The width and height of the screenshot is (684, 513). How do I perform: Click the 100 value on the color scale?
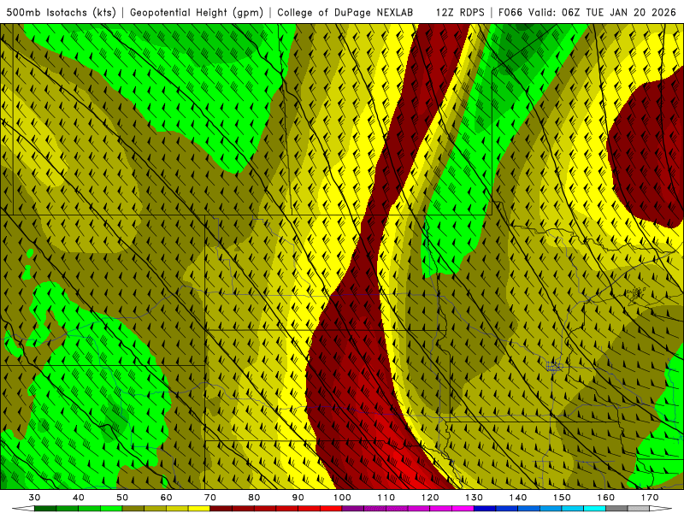tap(342, 498)
